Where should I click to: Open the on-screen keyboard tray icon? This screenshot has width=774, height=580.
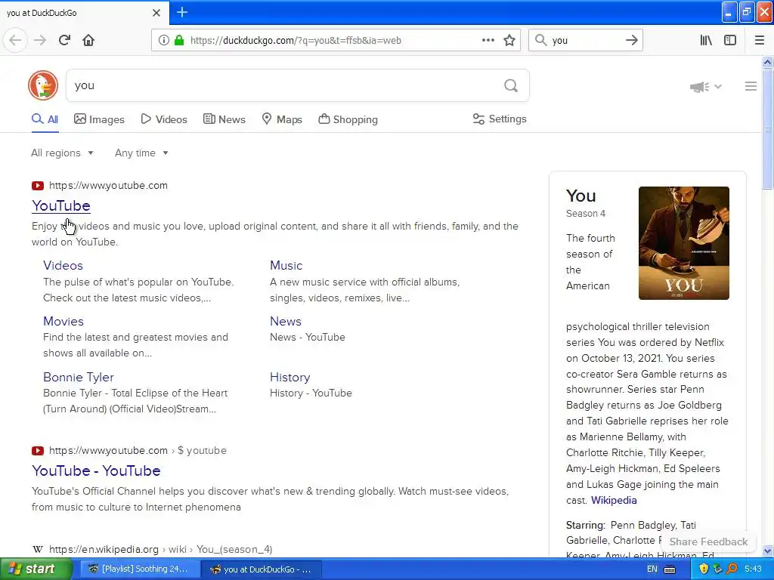tap(670, 569)
